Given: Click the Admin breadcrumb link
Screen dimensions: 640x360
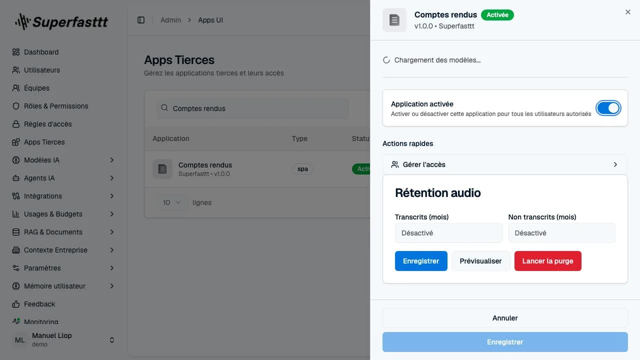Looking at the screenshot, I should point(170,20).
